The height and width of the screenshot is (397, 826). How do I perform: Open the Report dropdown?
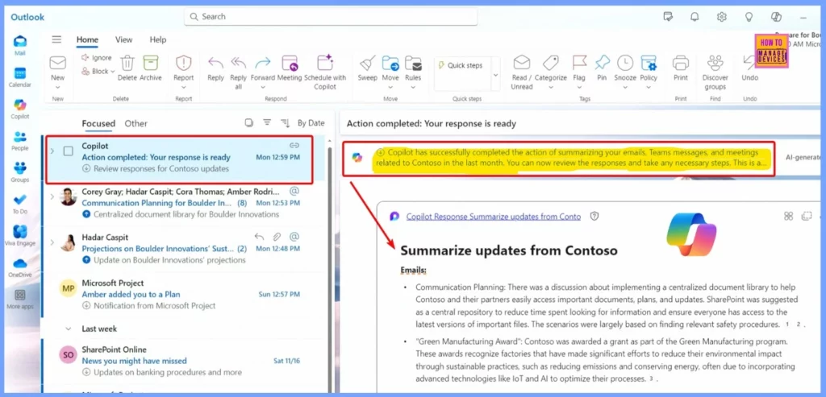click(x=184, y=87)
